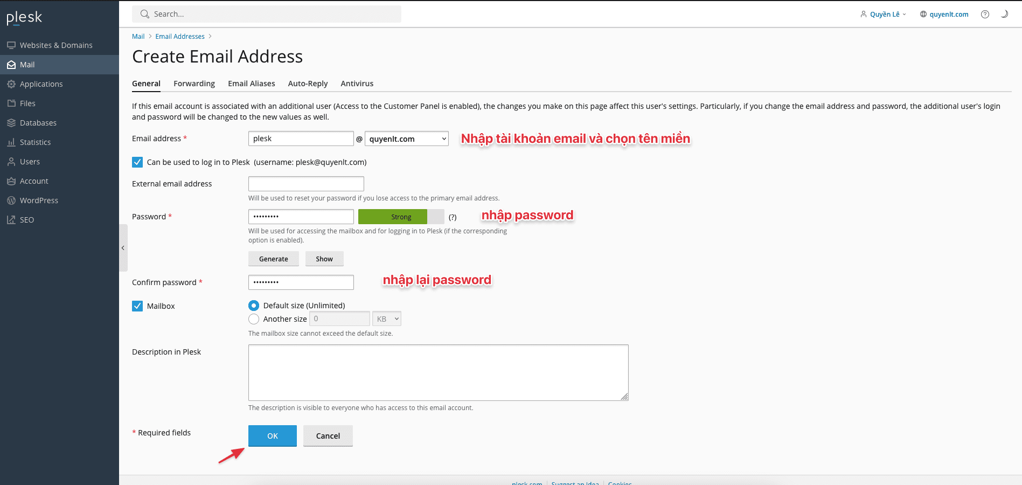This screenshot has width=1022, height=485.
Task: Uncheck 'Can be used to log in to Plesk'
Action: (137, 162)
